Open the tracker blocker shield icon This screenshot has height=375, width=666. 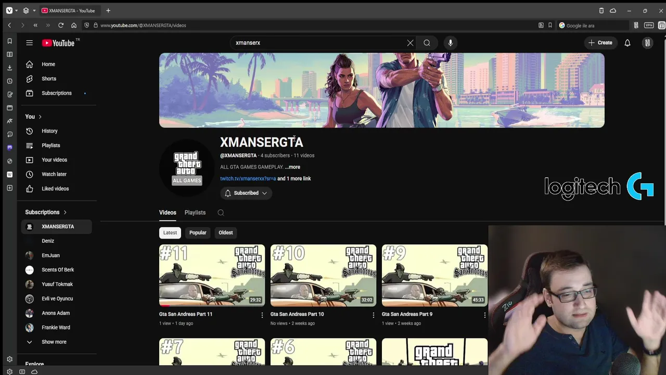click(87, 25)
